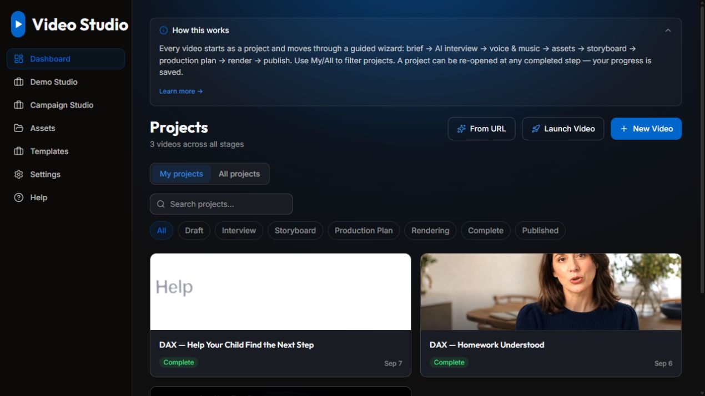Click the How this works title

coord(200,31)
